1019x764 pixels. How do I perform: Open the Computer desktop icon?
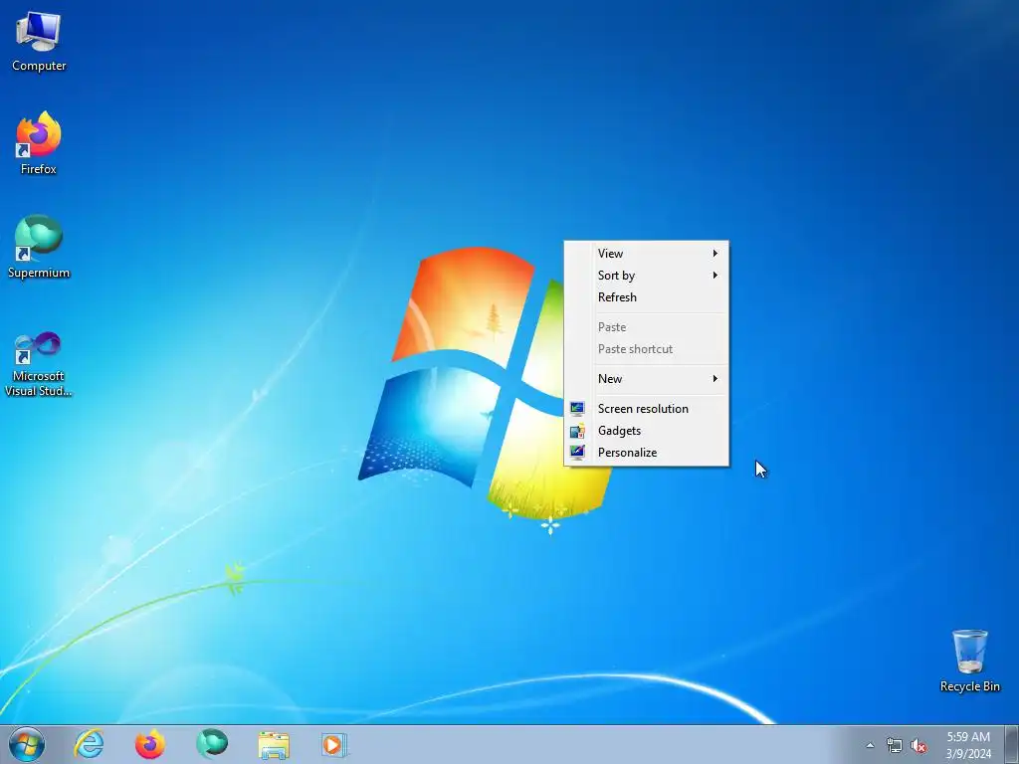pos(39,42)
